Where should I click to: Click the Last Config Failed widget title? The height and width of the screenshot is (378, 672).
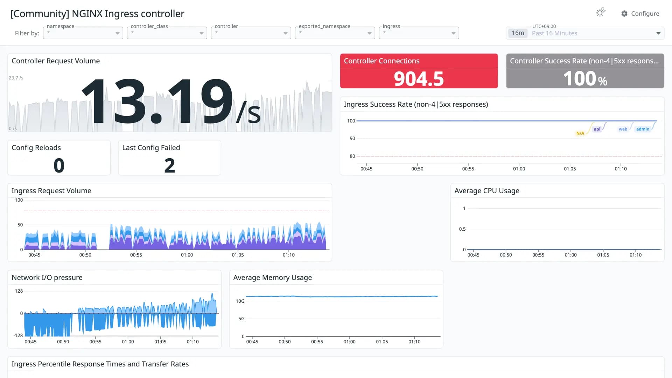pos(151,148)
